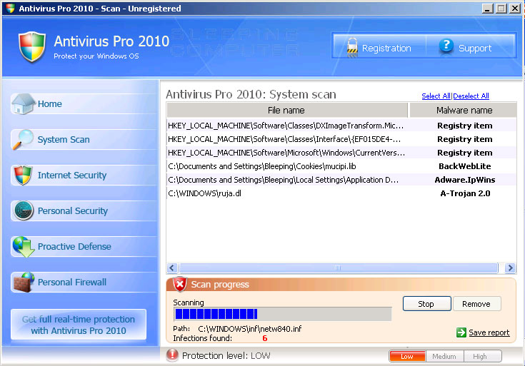This screenshot has width=525, height=366.
Task: Open Personal Firewall
Action: pos(84,283)
